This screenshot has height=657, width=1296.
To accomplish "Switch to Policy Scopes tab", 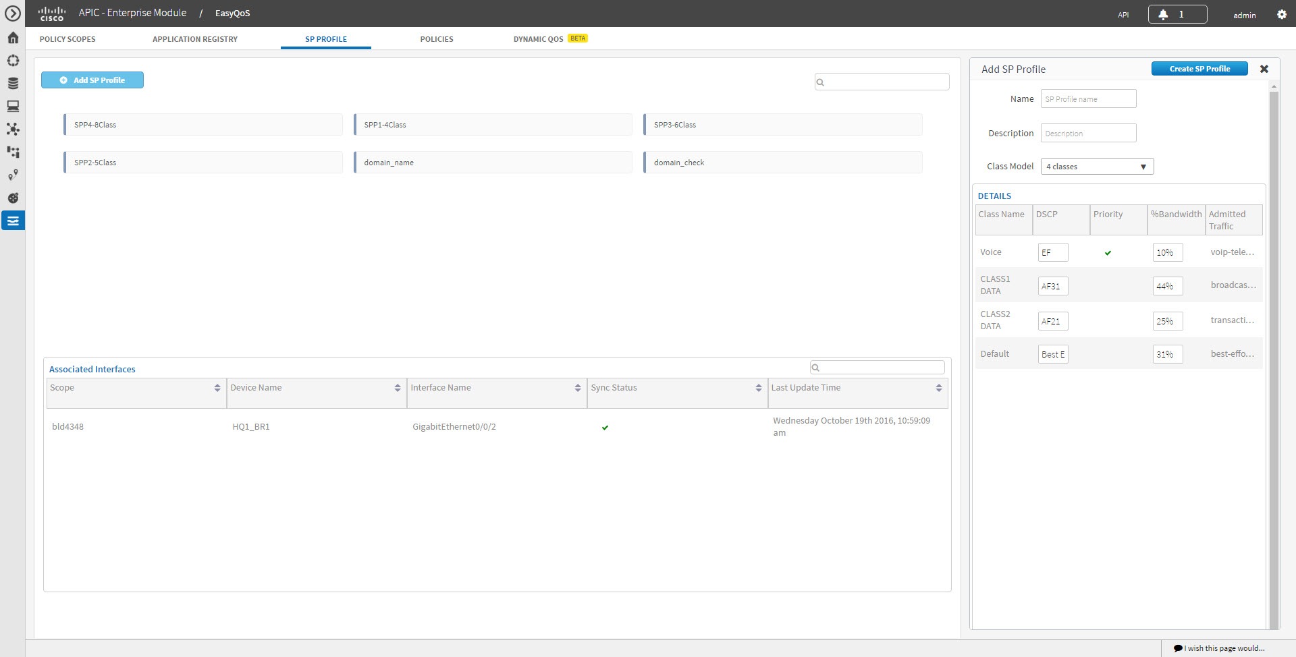I will pyautogui.click(x=67, y=39).
